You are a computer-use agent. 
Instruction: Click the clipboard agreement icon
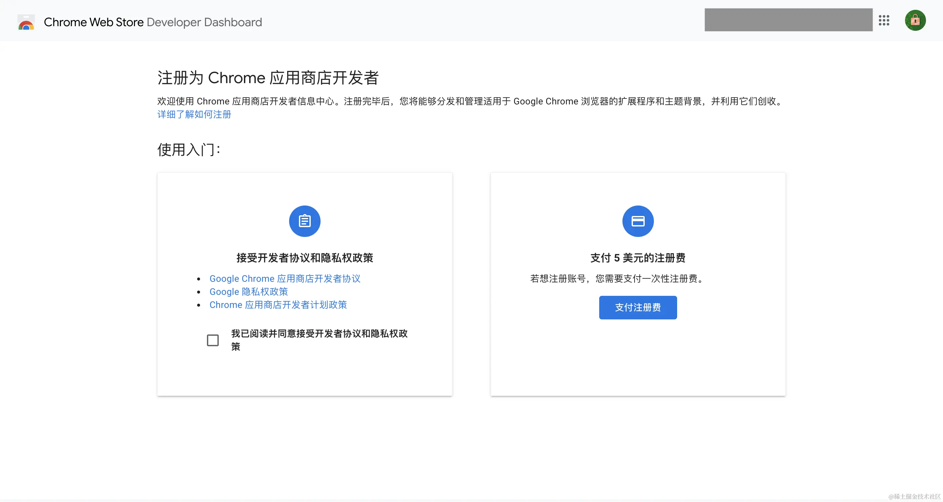pos(305,221)
